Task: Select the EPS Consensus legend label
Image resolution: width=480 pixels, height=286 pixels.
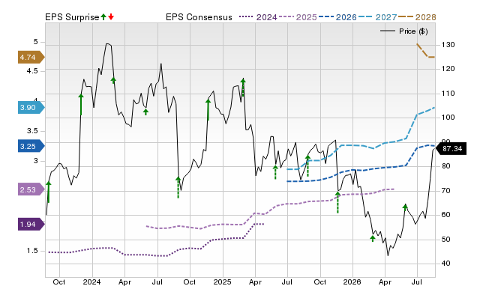Action: (199, 17)
